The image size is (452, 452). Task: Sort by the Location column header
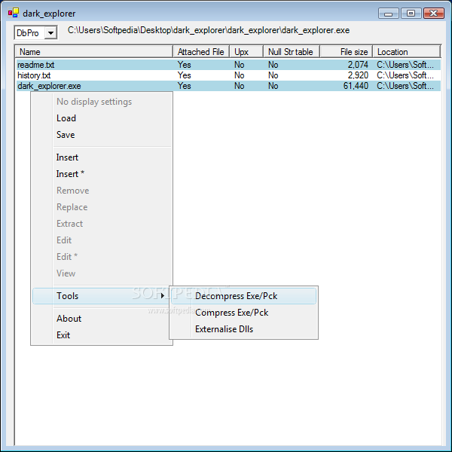coord(407,52)
